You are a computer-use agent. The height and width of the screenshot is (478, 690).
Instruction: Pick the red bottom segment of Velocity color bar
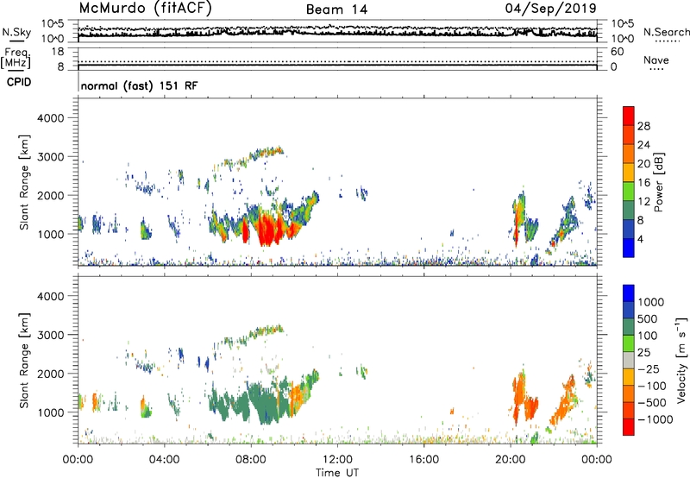[629, 427]
